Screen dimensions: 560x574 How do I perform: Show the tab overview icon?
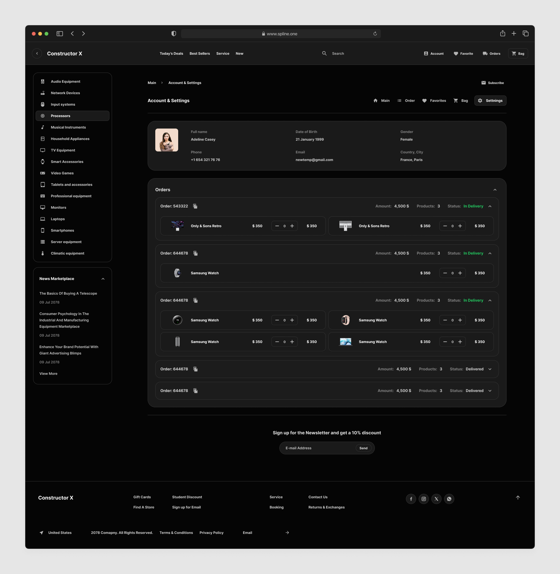coord(526,33)
